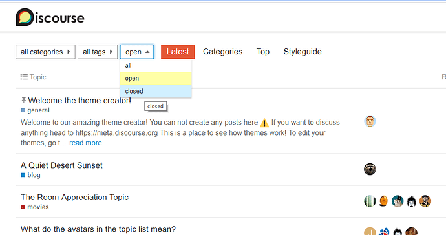Open teal avatar on Room Appreciation row

coord(398,201)
